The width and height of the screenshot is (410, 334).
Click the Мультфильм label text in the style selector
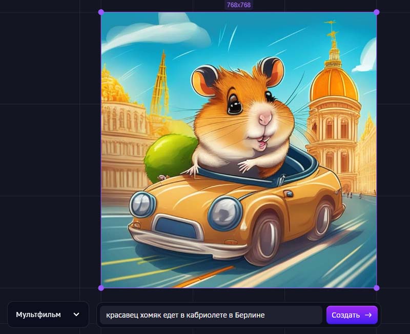coord(38,315)
